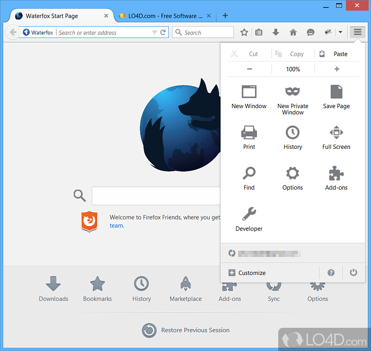Open Downloads from start page shortcuts

[53, 289]
